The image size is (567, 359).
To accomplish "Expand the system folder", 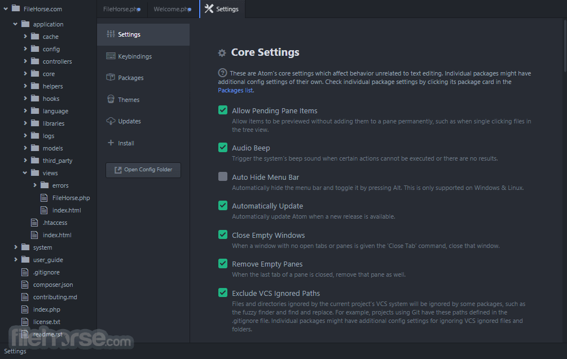I will click(x=15, y=247).
